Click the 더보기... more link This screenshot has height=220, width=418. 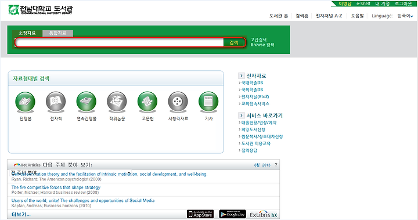coord(21,214)
